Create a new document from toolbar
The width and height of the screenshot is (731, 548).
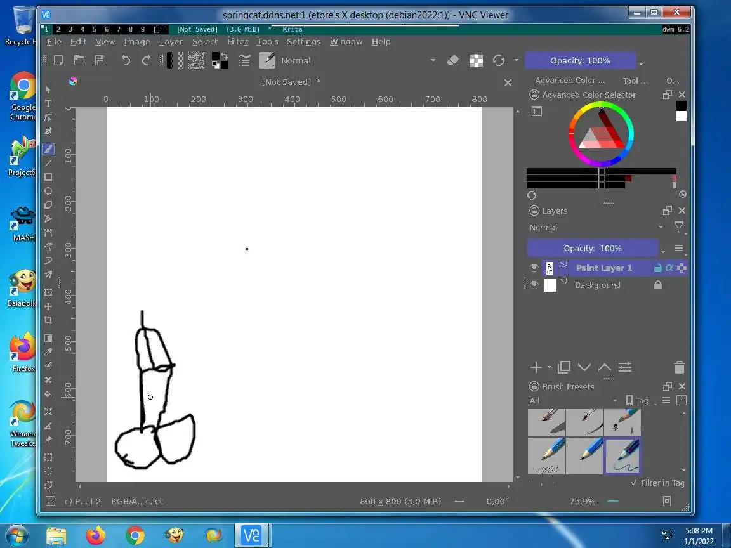58,60
